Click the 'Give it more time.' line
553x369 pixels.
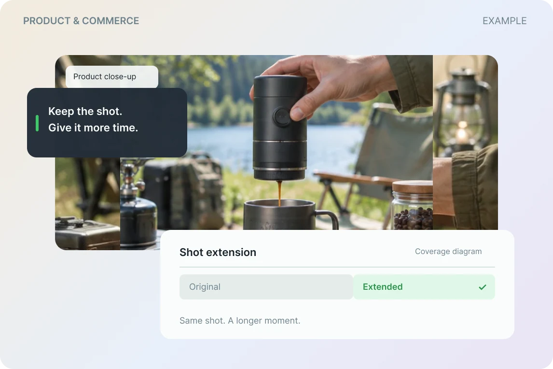pos(93,128)
